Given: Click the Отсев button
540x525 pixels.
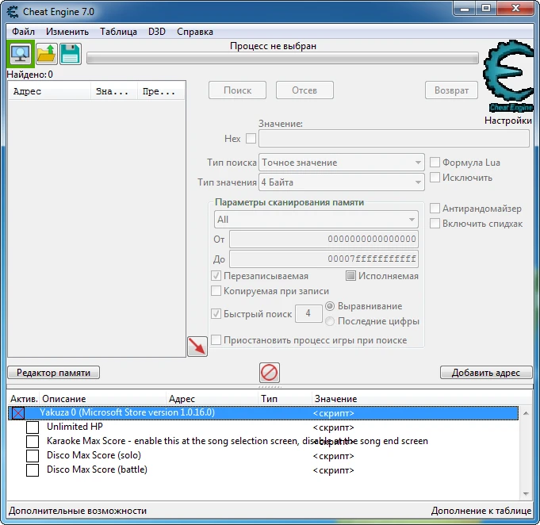Looking at the screenshot, I should tap(304, 90).
